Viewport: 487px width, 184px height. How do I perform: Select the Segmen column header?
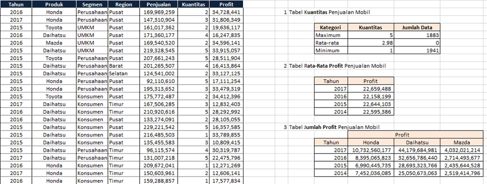pyautogui.click(x=92, y=5)
